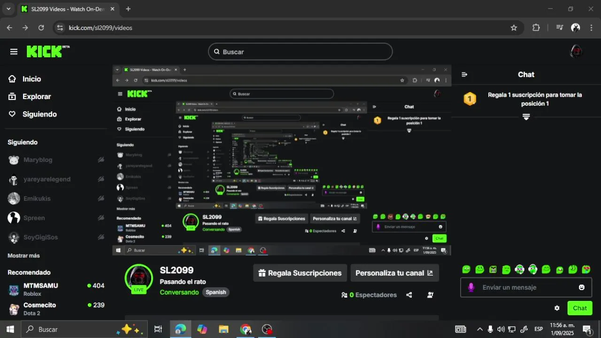Show hidden system tray icons chevron
The width and height of the screenshot is (601, 338).
(480, 329)
